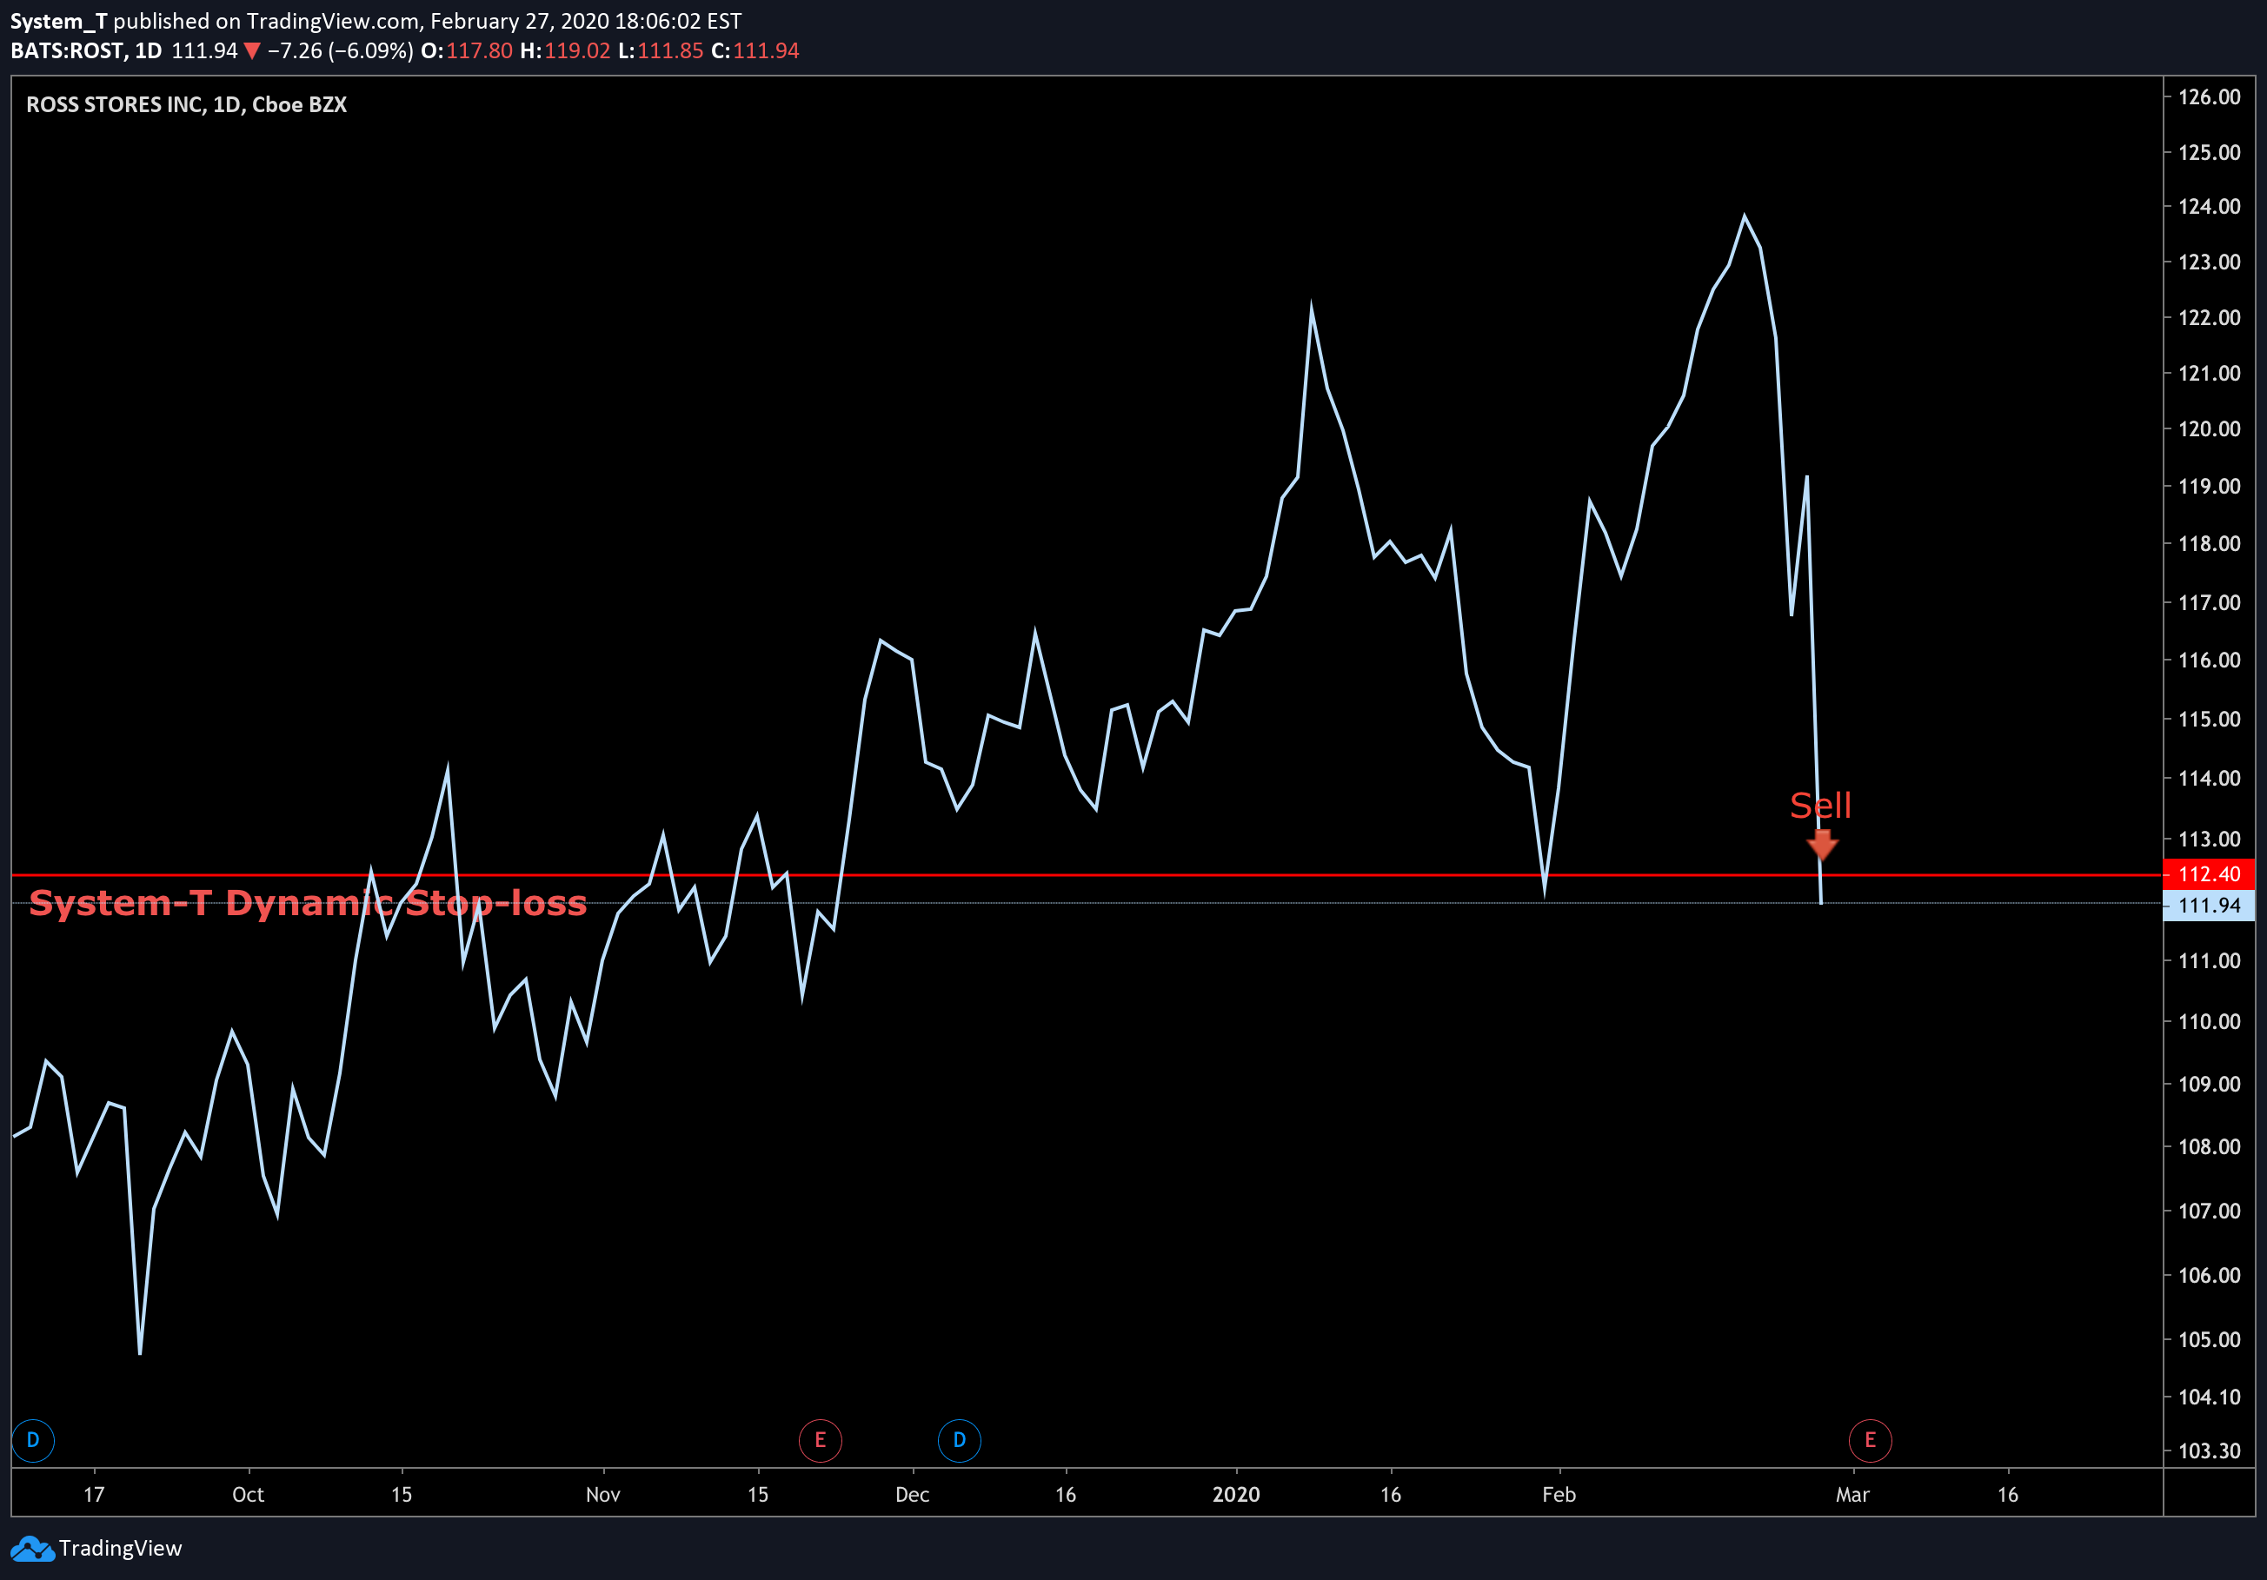
Task: Click the earnings E marker near March
Action: click(x=1869, y=1440)
